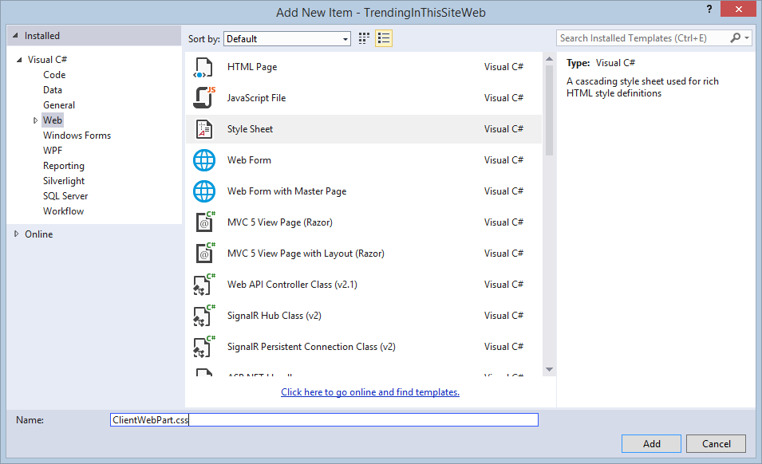Expand the Online section

click(x=16, y=234)
